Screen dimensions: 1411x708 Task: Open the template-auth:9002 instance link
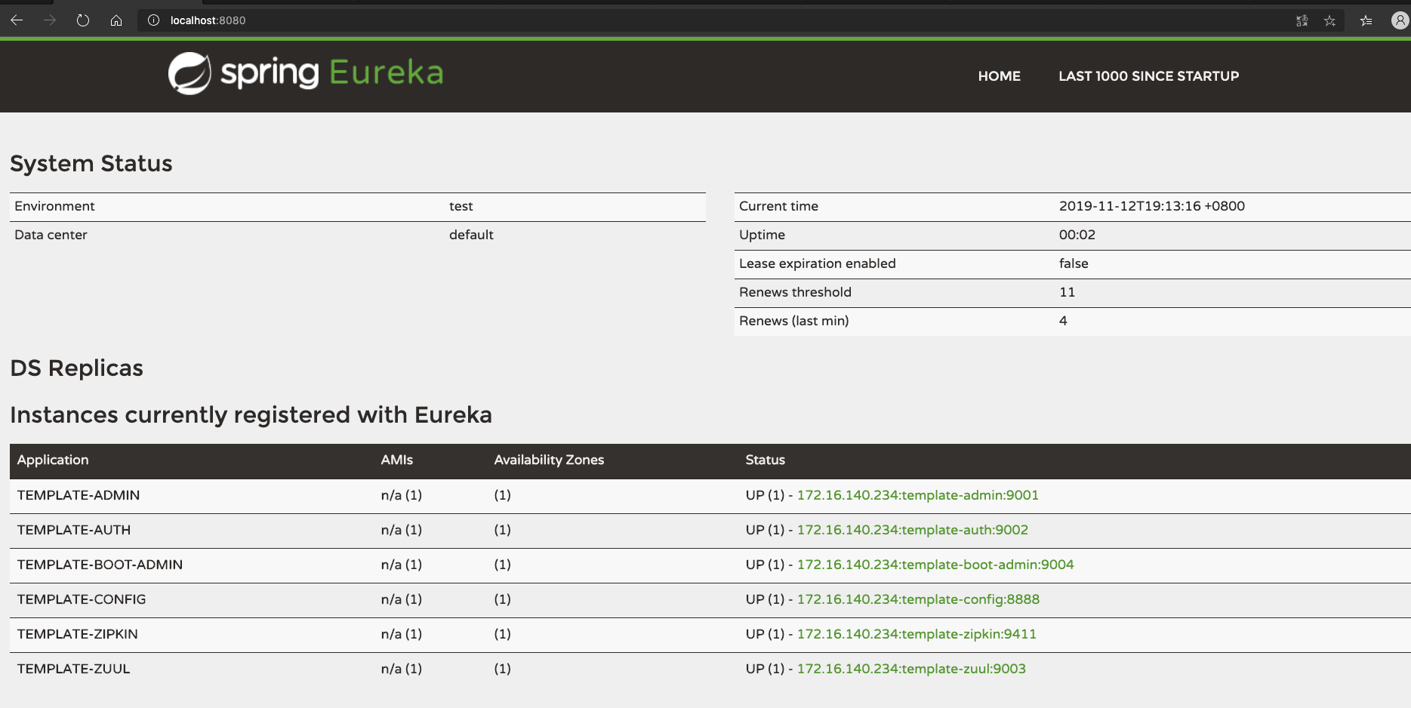tap(913, 530)
